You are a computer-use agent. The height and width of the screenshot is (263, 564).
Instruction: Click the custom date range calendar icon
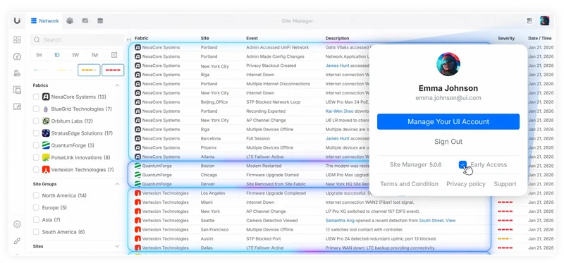(x=114, y=55)
